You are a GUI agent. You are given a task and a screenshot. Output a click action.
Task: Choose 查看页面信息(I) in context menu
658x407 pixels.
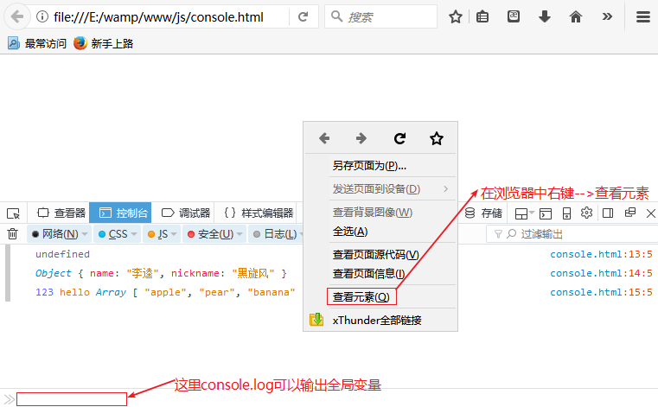[x=380, y=274]
